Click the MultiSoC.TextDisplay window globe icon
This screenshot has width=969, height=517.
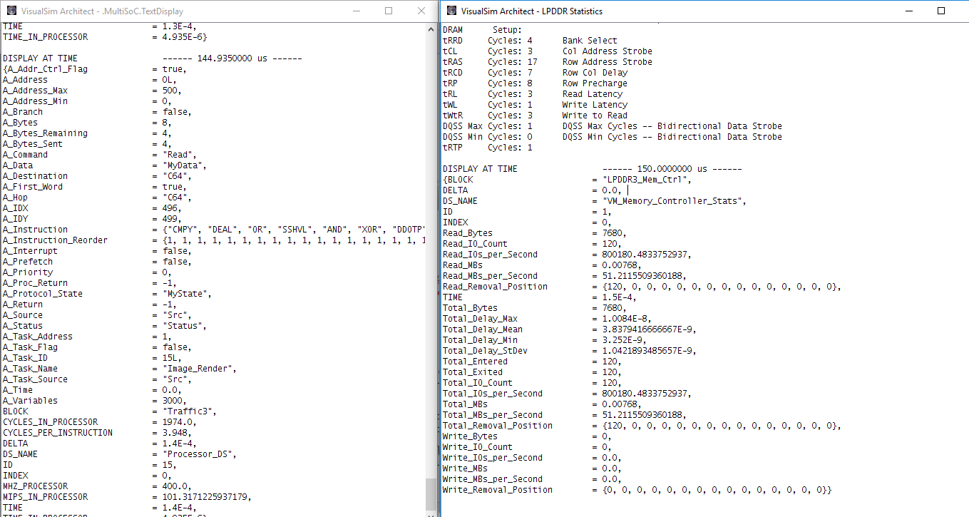[x=11, y=11]
